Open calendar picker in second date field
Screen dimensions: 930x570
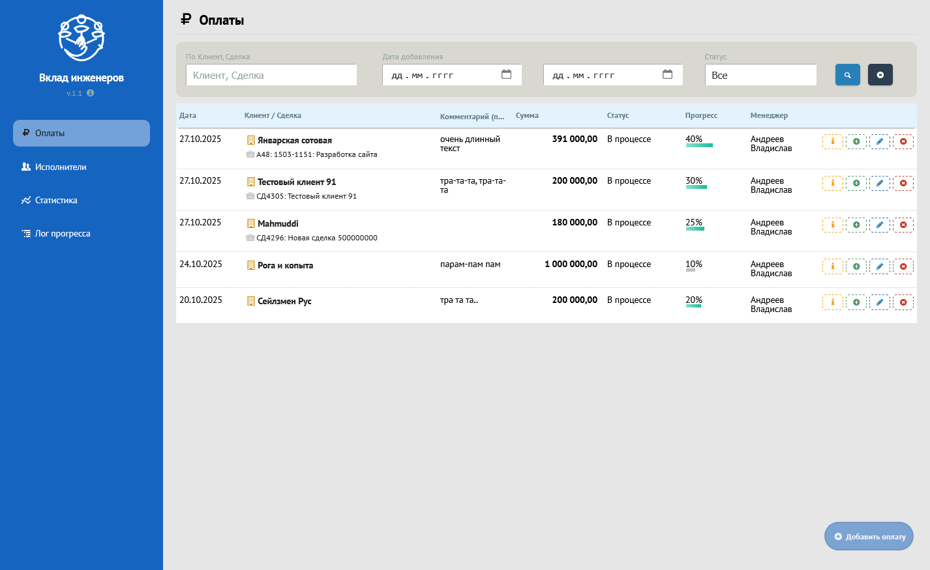[667, 74]
